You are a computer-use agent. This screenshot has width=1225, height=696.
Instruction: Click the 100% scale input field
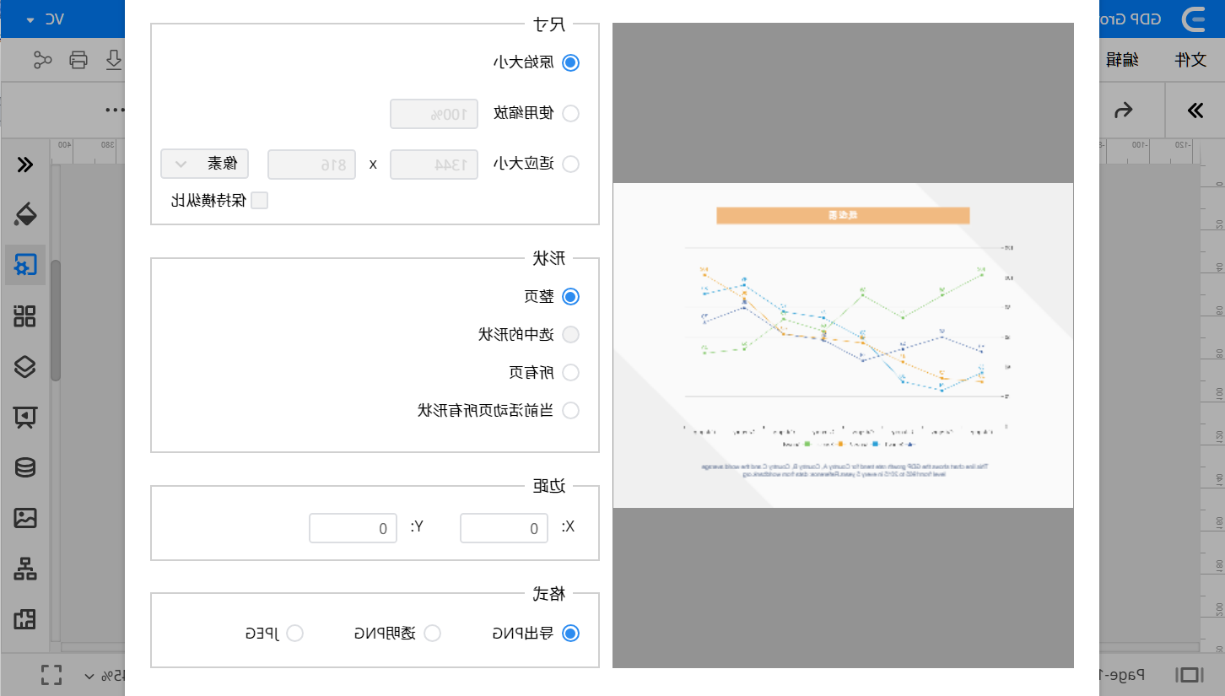tap(434, 114)
